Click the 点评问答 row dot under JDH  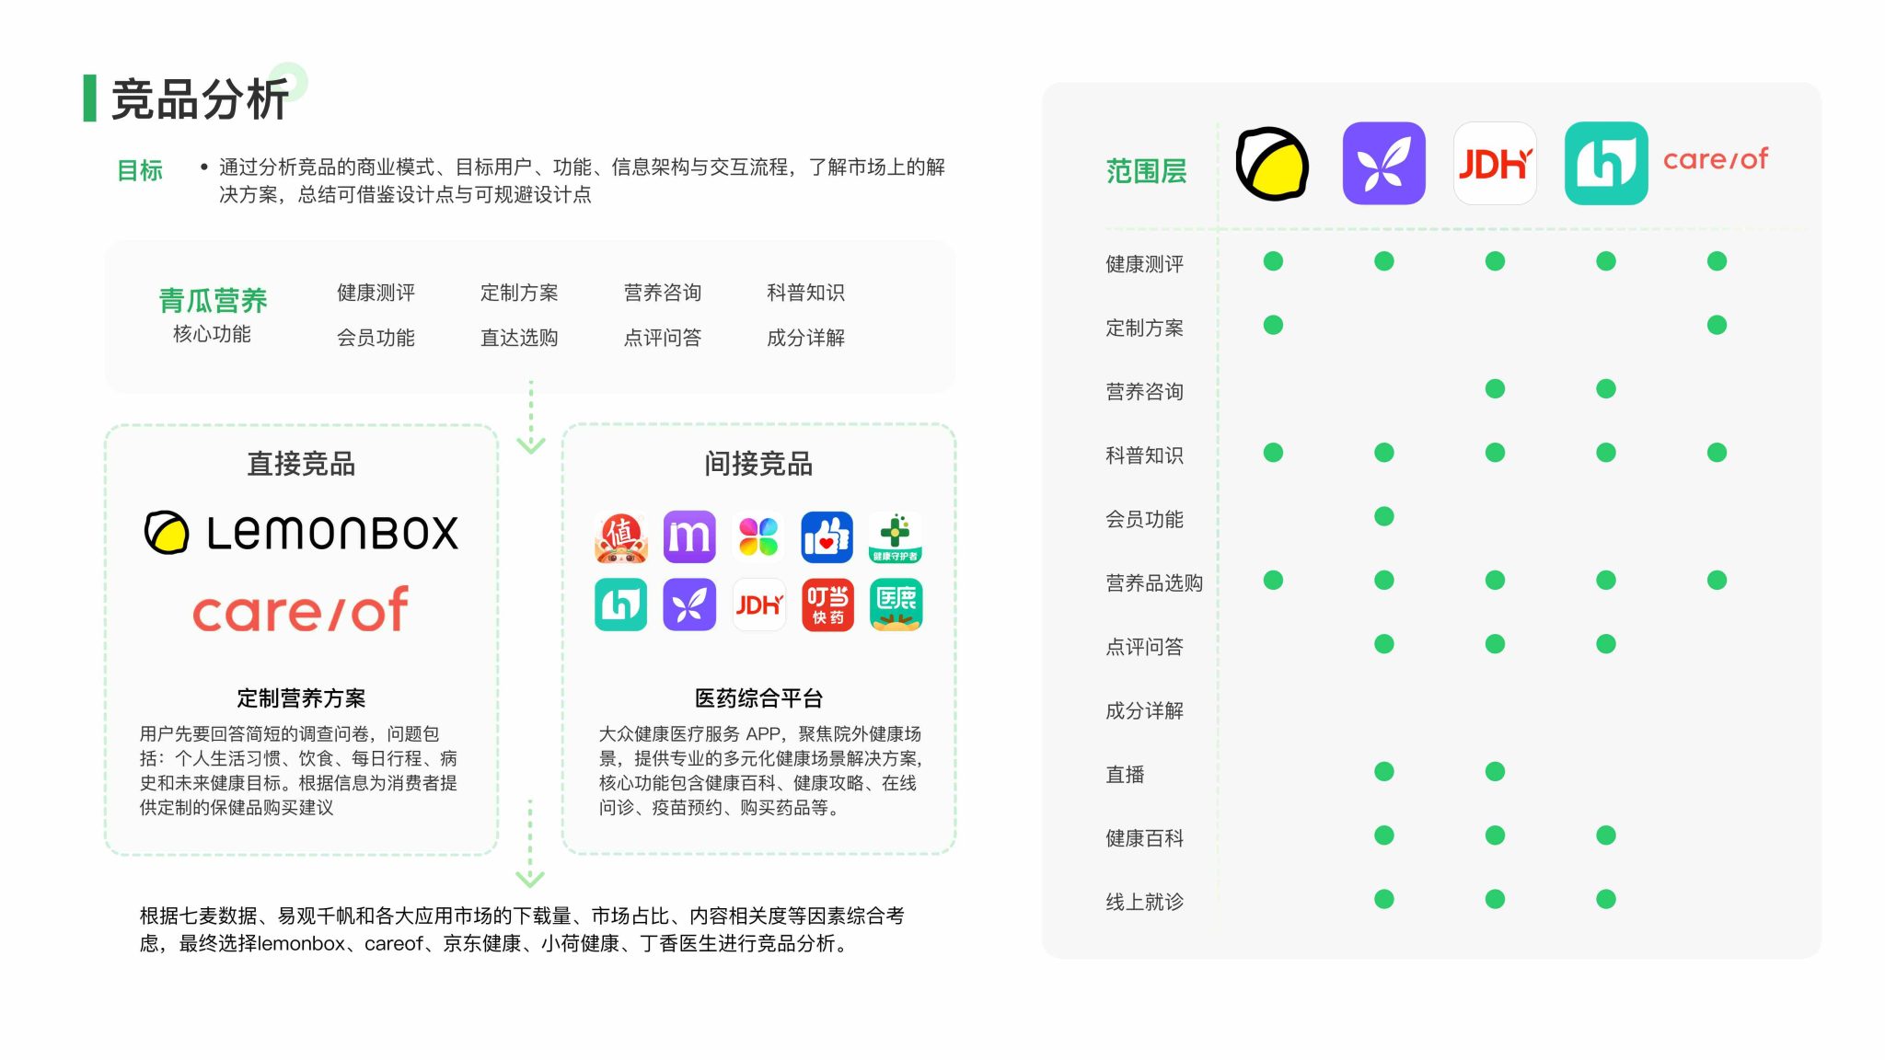(x=1495, y=643)
